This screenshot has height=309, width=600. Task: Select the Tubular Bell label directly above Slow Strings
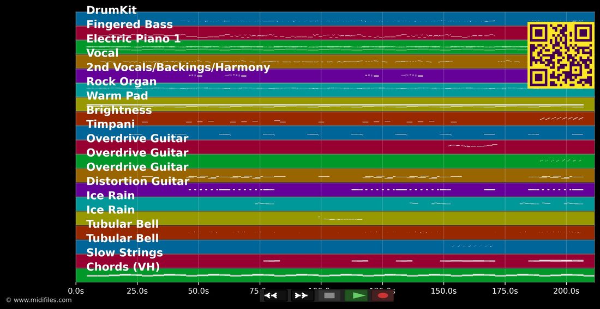[x=122, y=238]
